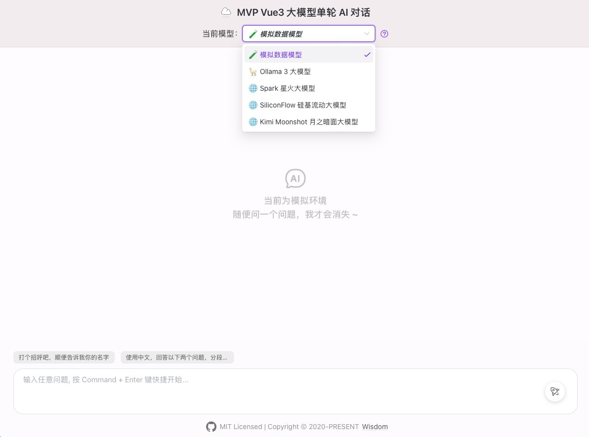Collapse the model list via its chevron
The image size is (589, 437).
(x=366, y=34)
